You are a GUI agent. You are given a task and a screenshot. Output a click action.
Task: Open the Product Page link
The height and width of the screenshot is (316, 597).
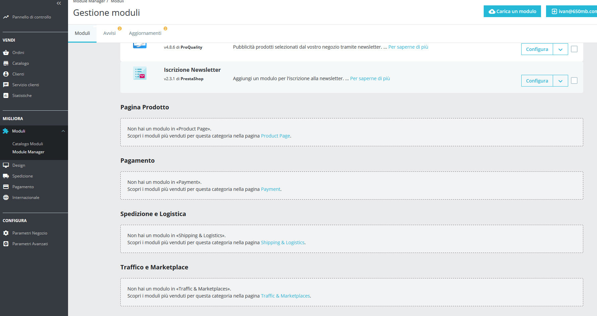[x=276, y=136]
